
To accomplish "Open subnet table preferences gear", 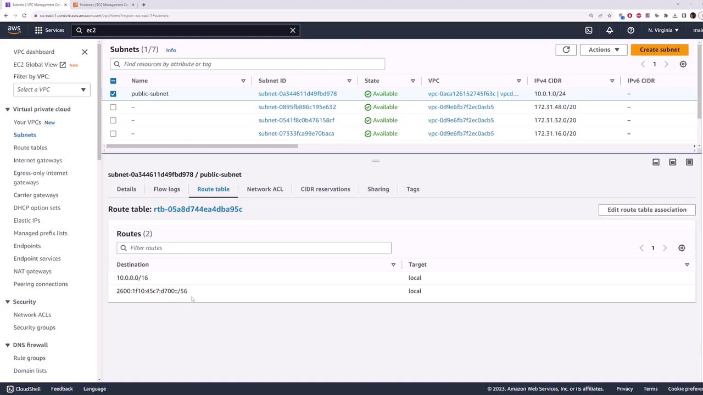I will click(683, 64).
